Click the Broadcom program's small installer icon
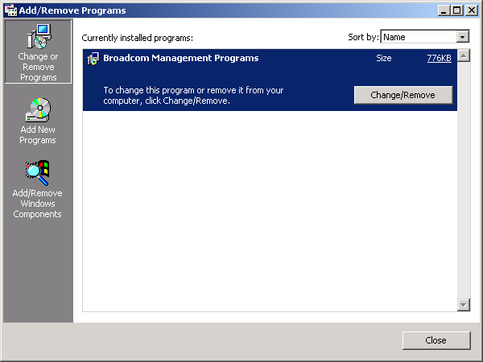The height and width of the screenshot is (362, 483). 93,59
